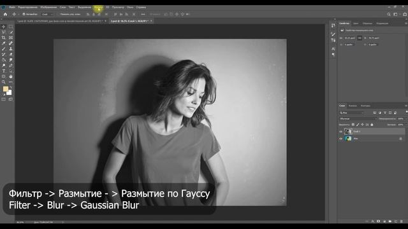Open layer filter kind dropdown Вид
Screen dimensions: 408x229
click(x=351, y=113)
